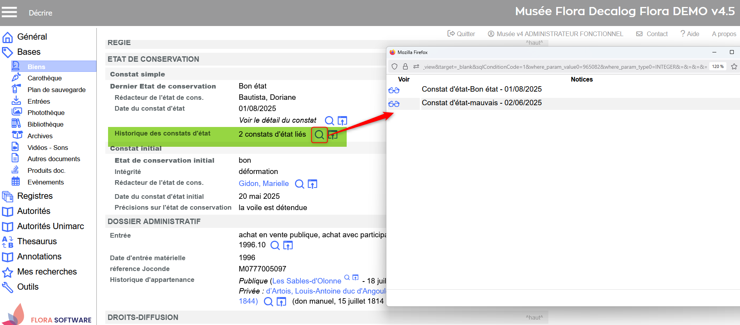The width and height of the screenshot is (740, 325).
Task: Jump to top via ^haut^ link near REGIE
Action: (534, 43)
